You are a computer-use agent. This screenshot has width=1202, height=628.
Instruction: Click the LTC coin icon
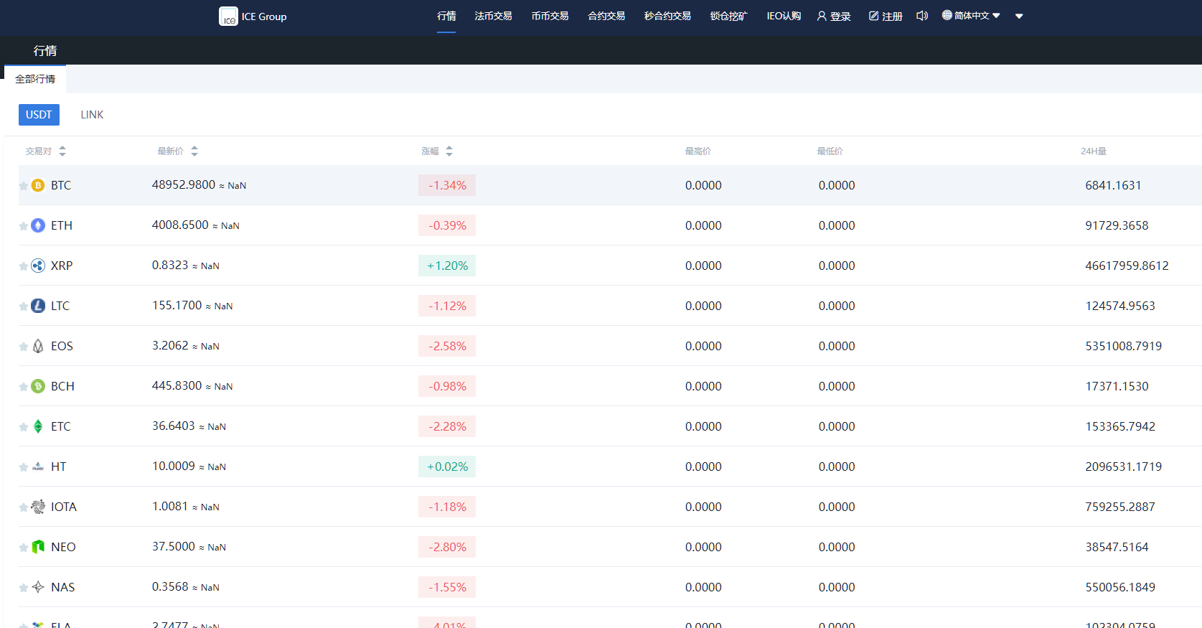point(38,306)
